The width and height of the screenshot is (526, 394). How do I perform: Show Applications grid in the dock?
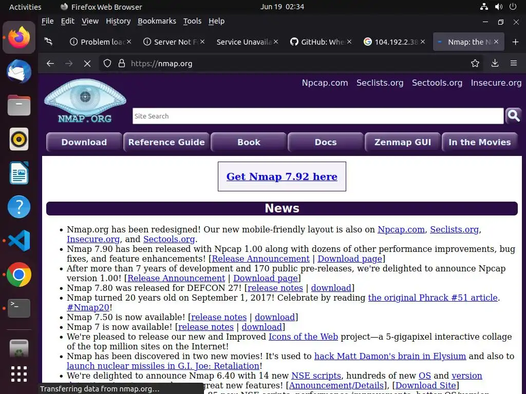[19, 374]
